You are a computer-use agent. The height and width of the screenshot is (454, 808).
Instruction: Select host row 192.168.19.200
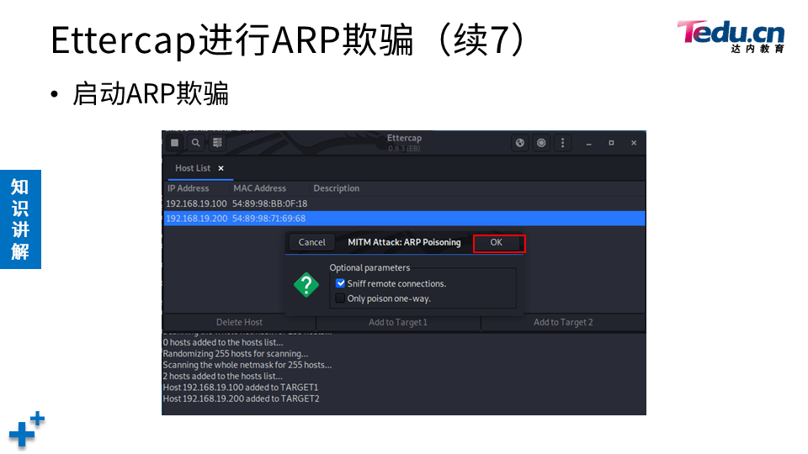404,219
